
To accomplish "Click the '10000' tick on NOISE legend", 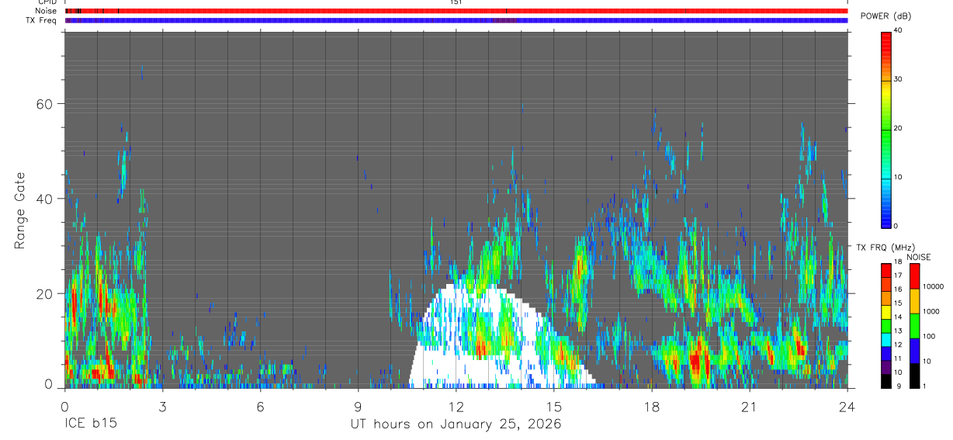I will [934, 287].
